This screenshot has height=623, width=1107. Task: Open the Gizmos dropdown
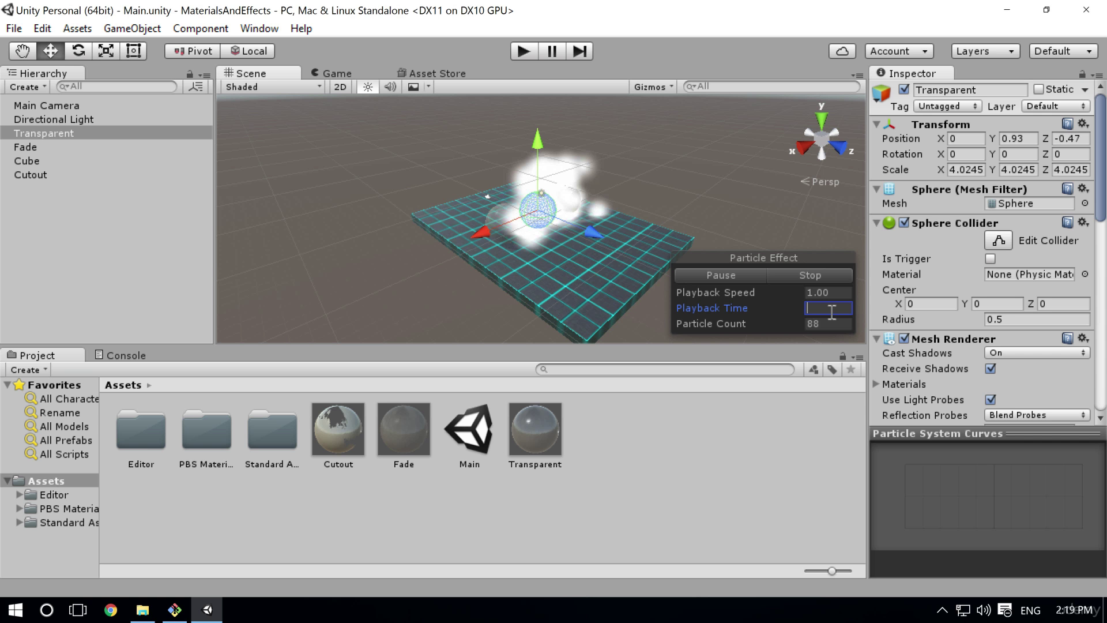(x=653, y=87)
